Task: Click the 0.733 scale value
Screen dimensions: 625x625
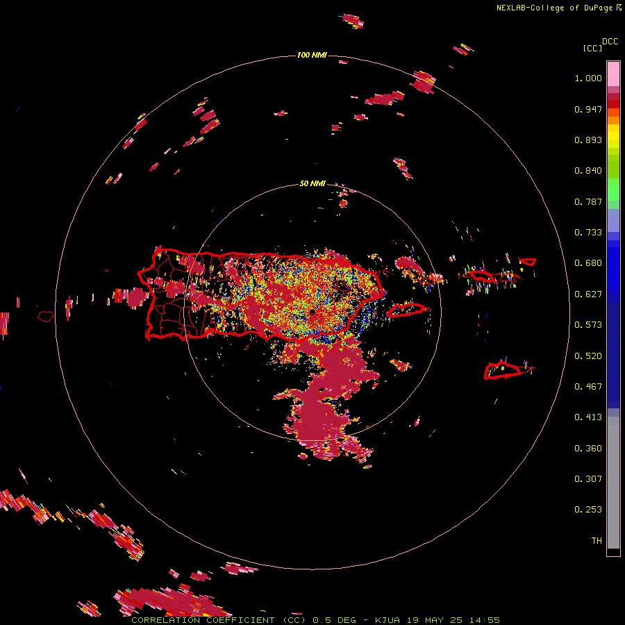Action: click(588, 233)
